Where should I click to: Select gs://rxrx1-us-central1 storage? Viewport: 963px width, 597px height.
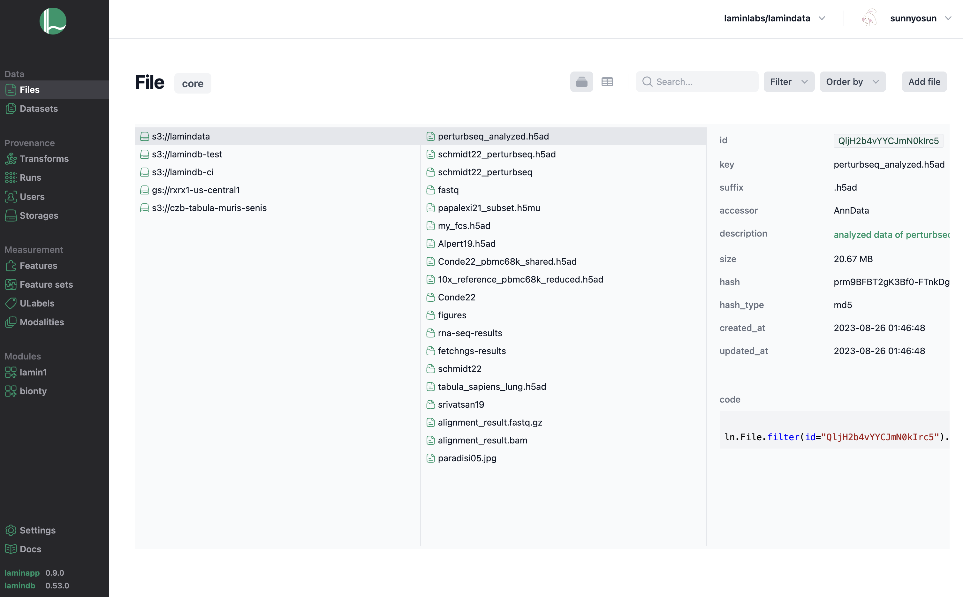[277, 190]
